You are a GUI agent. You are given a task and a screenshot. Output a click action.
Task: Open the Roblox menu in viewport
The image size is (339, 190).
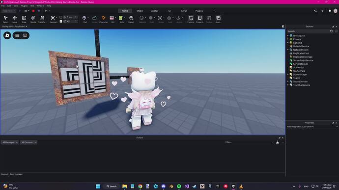7,35
